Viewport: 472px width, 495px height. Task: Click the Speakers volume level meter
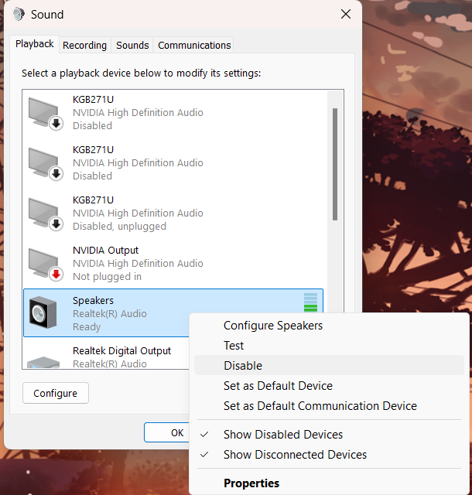310,302
